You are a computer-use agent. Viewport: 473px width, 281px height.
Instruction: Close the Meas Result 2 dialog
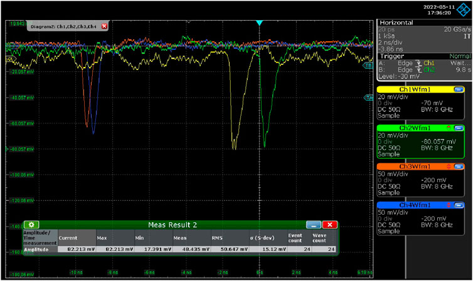click(x=330, y=225)
